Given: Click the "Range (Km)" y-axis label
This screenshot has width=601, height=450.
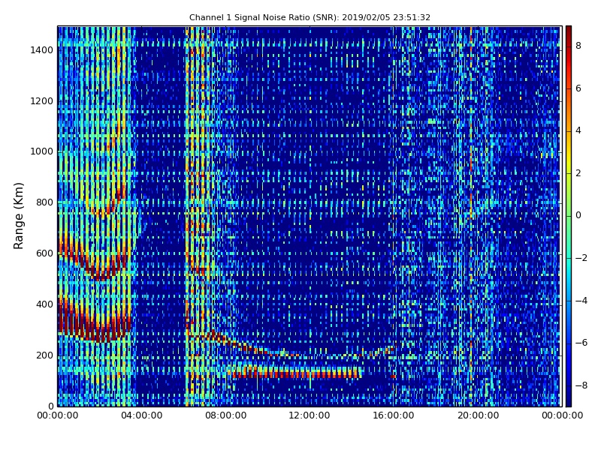Looking at the screenshot, I should point(18,216).
